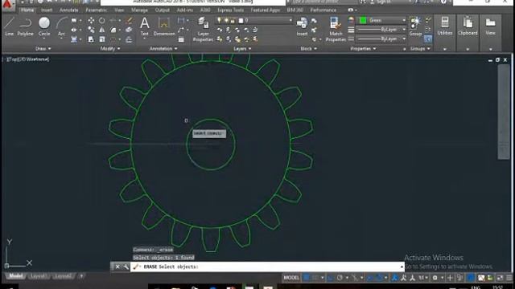
Task: Toggle the layer lock icon
Action: [x=233, y=21]
